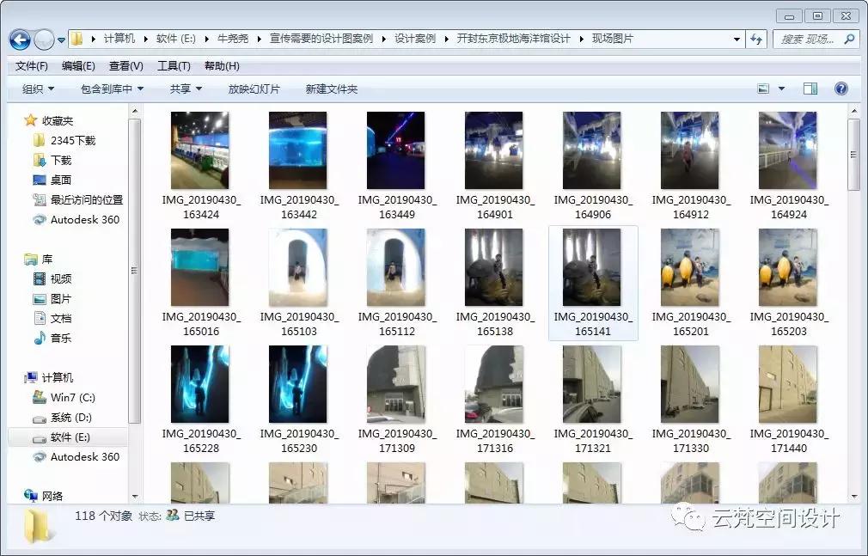Click the Back navigation arrow
This screenshot has width=868, height=556.
20,39
